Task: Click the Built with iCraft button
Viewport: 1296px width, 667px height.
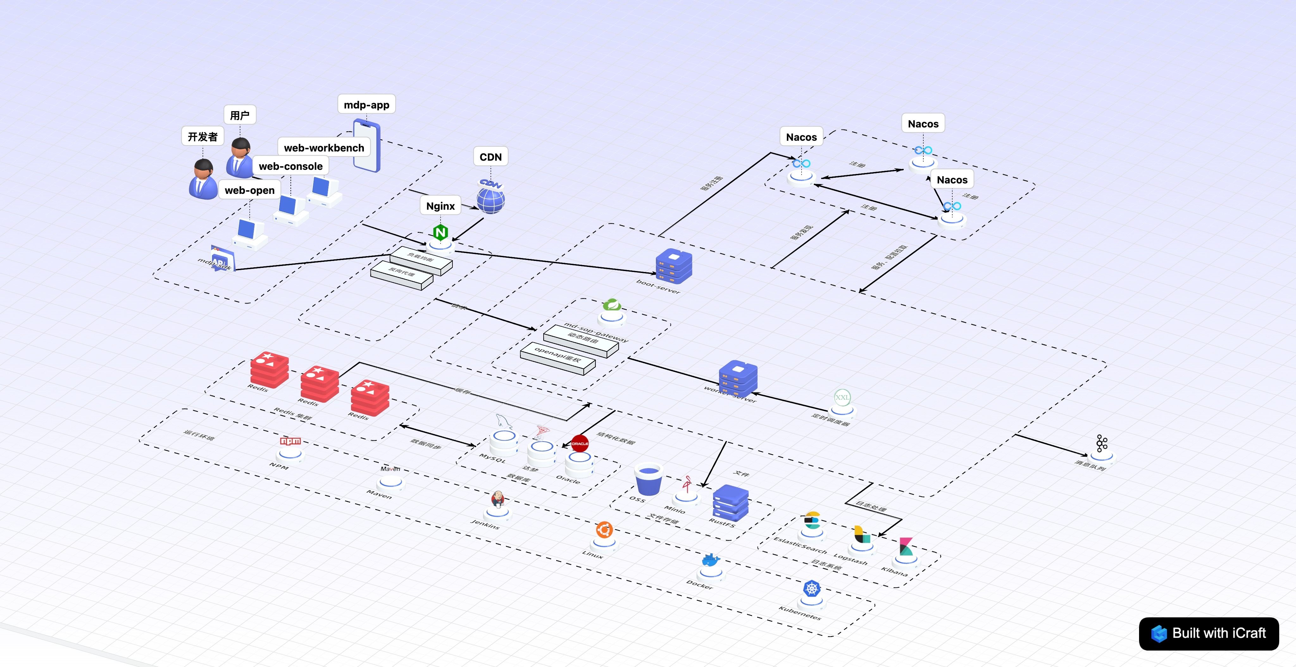Action: 1208,633
